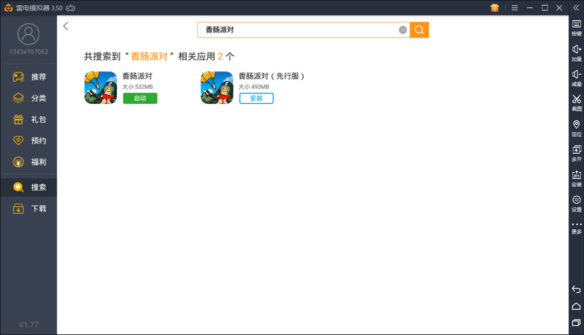Decrease volume with the speaker minus icon
This screenshot has height=335, width=584.
[576, 77]
